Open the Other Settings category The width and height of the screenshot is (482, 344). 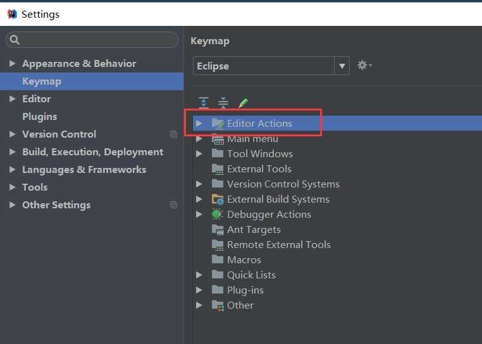pyautogui.click(x=56, y=205)
